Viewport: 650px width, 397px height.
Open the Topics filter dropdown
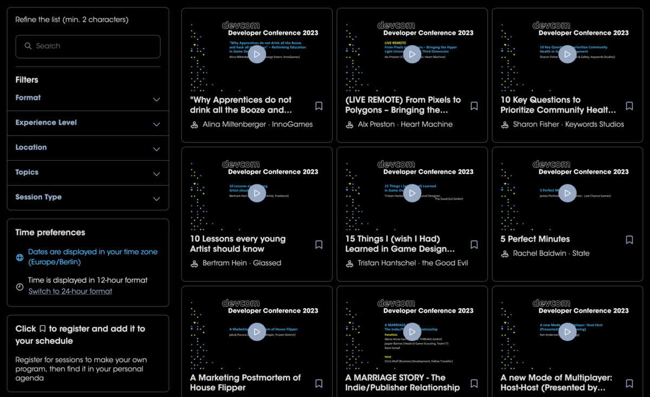pos(156,174)
